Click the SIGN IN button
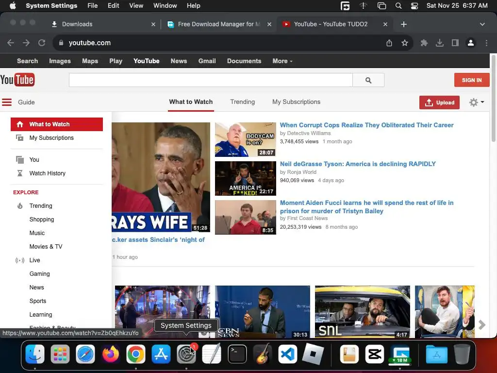The height and width of the screenshot is (373, 497). (x=472, y=80)
